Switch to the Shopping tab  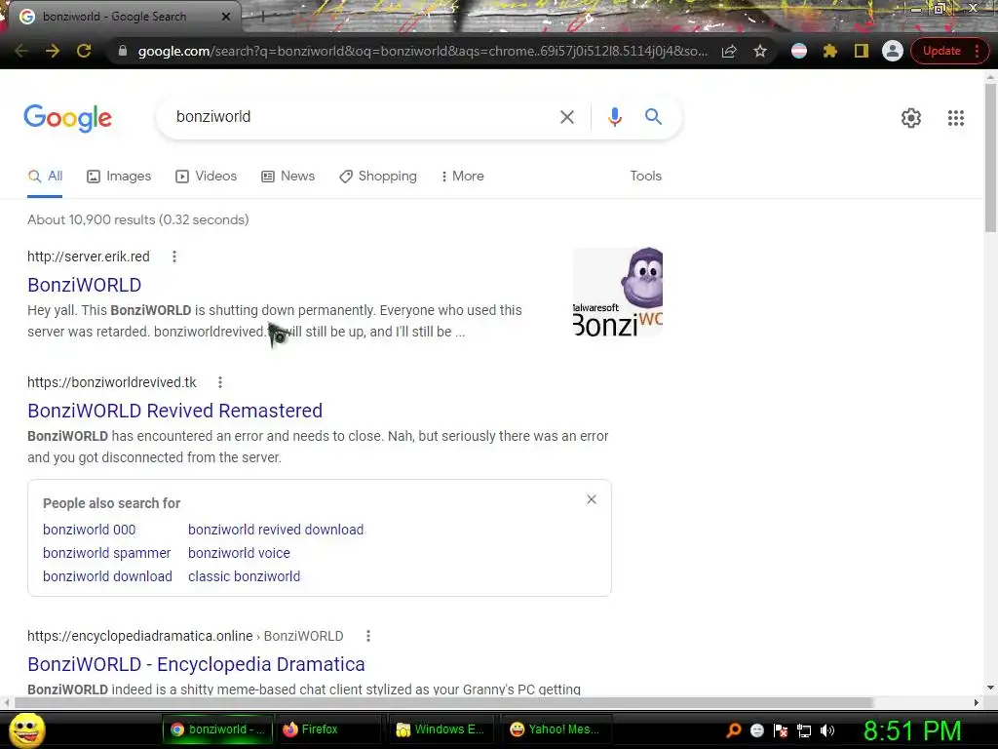pos(378,177)
